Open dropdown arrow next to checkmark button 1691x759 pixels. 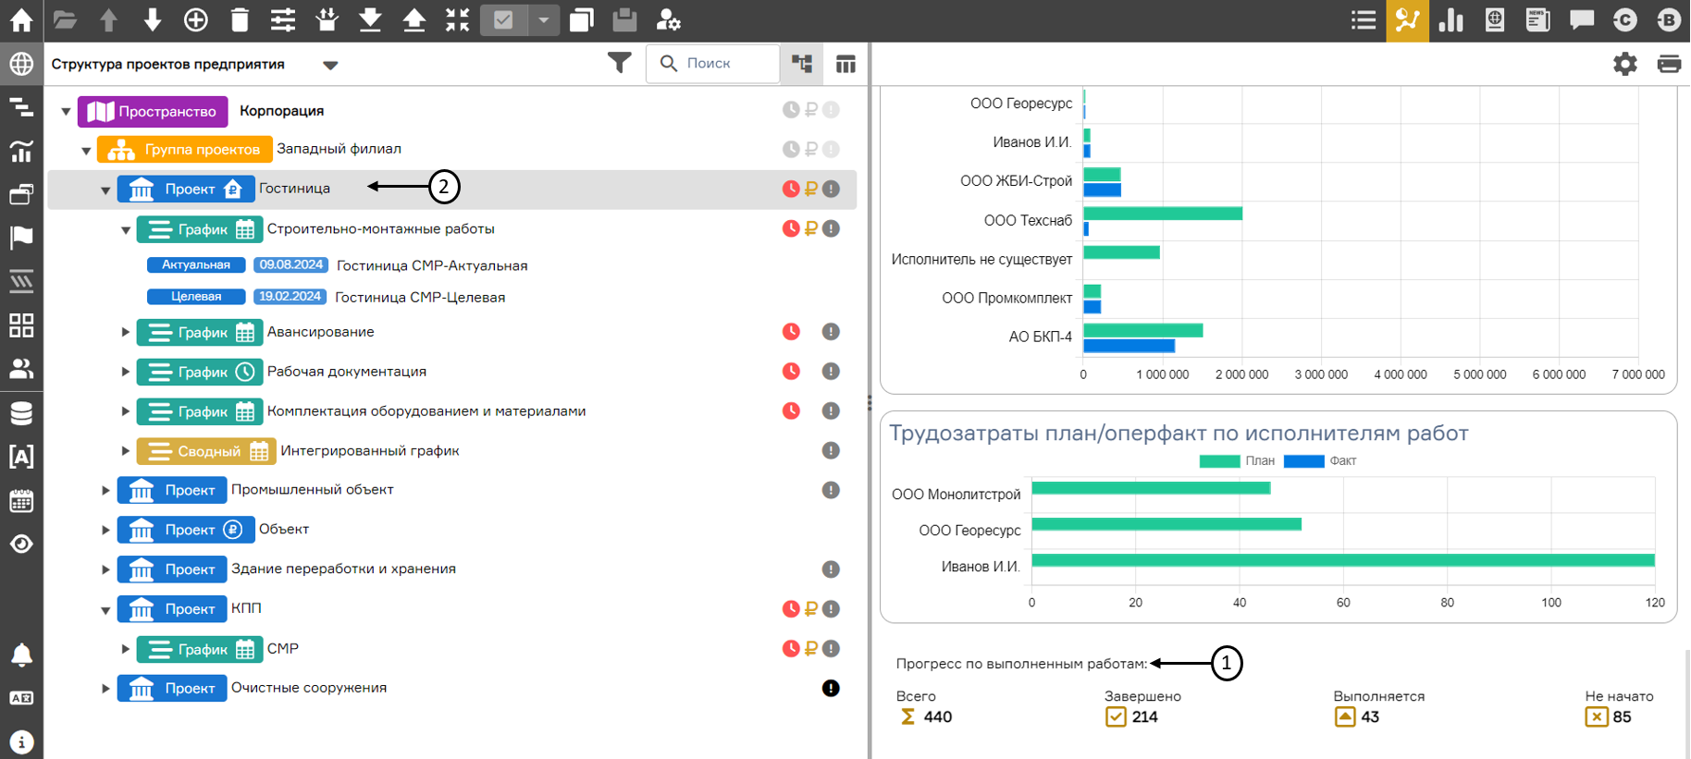[x=544, y=19]
